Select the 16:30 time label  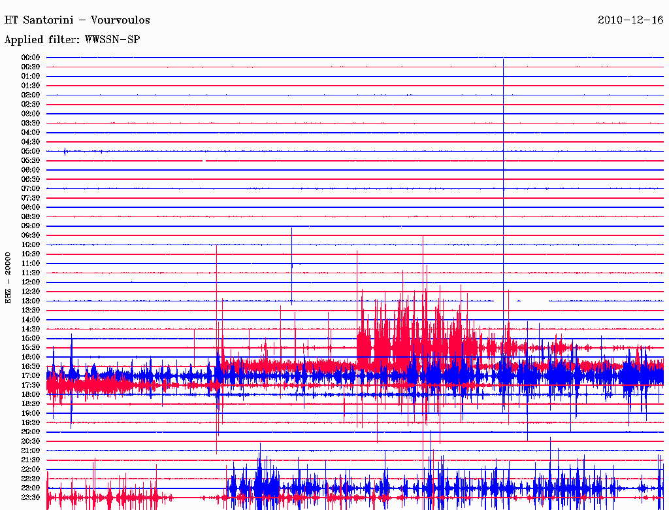click(x=31, y=367)
